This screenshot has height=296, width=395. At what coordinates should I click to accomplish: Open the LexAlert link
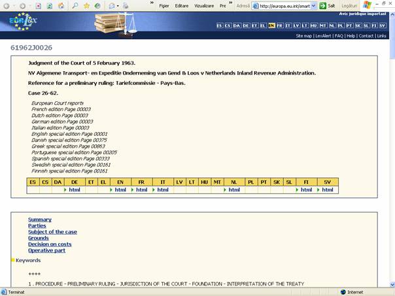323,36
